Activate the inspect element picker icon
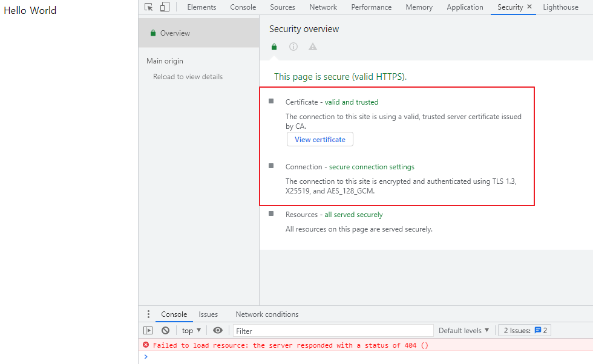The height and width of the screenshot is (364, 593). pyautogui.click(x=149, y=7)
